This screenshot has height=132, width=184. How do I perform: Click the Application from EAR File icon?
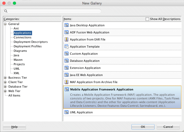coord(67,40)
